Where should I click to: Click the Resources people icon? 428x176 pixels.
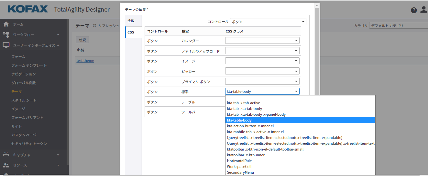(6, 165)
